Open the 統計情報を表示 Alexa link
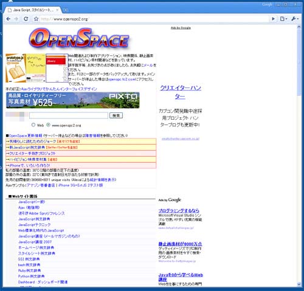Viewport: 304px width, 291px height. coord(103,180)
